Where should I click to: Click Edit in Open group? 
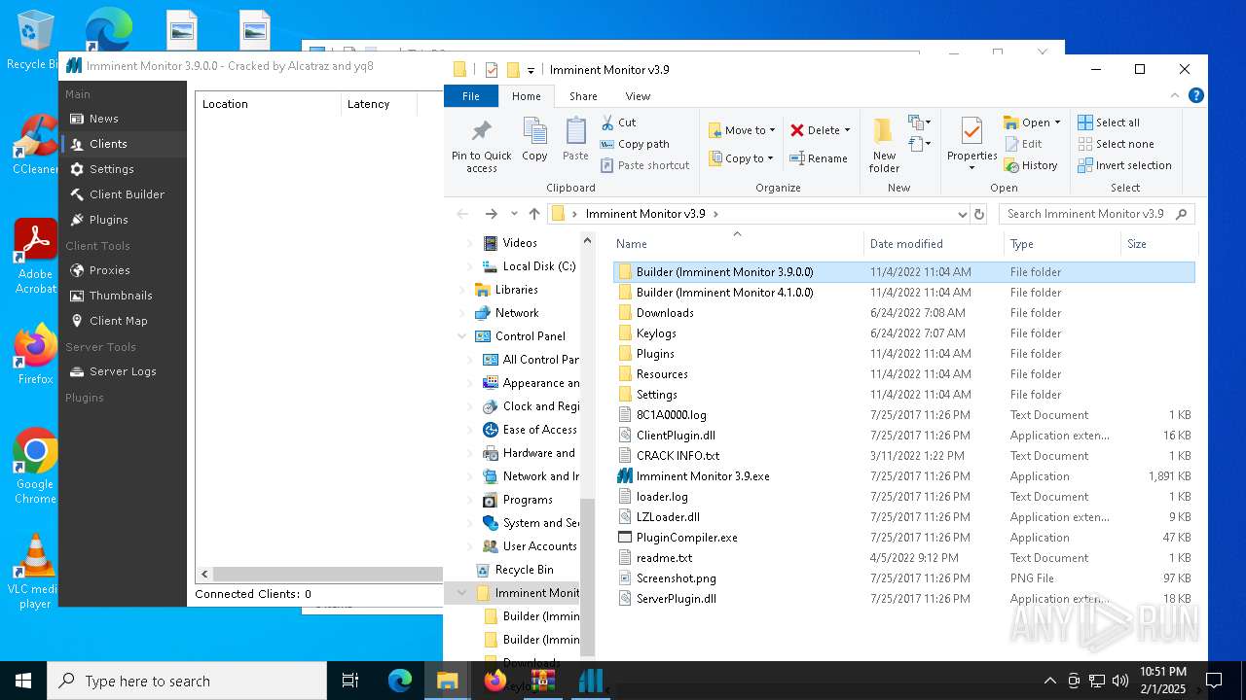[1023, 144]
